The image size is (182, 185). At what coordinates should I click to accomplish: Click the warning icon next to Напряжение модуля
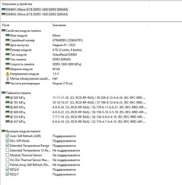(x=7, y=74)
